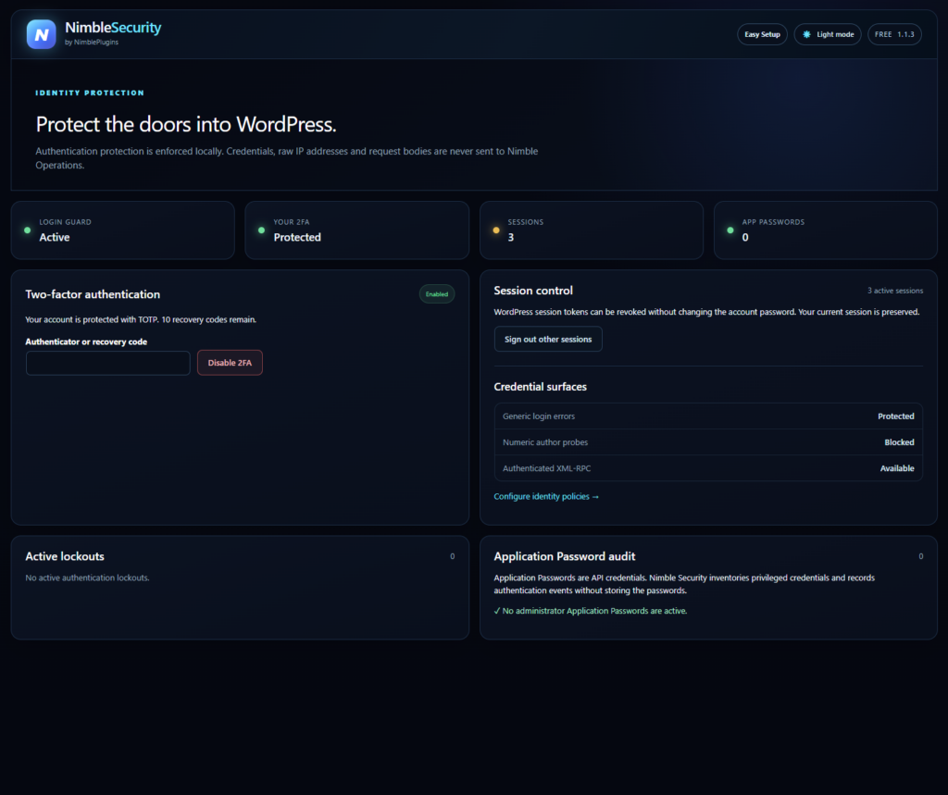Click 'No administrator Application Passwords are active.' message
Viewport: 948px width, 795px height.
590,611
